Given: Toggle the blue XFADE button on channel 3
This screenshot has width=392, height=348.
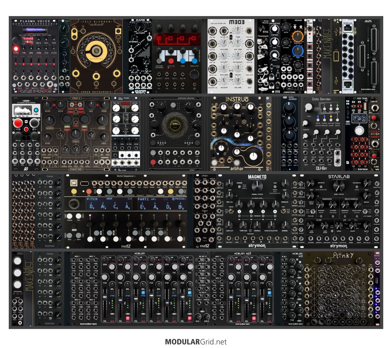Looking at the screenshot, I should click(143, 292).
